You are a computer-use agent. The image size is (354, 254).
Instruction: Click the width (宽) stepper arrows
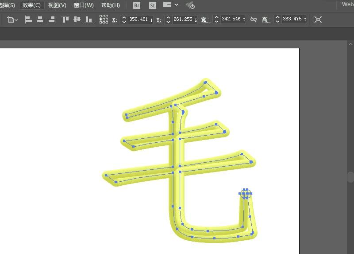[216, 19]
